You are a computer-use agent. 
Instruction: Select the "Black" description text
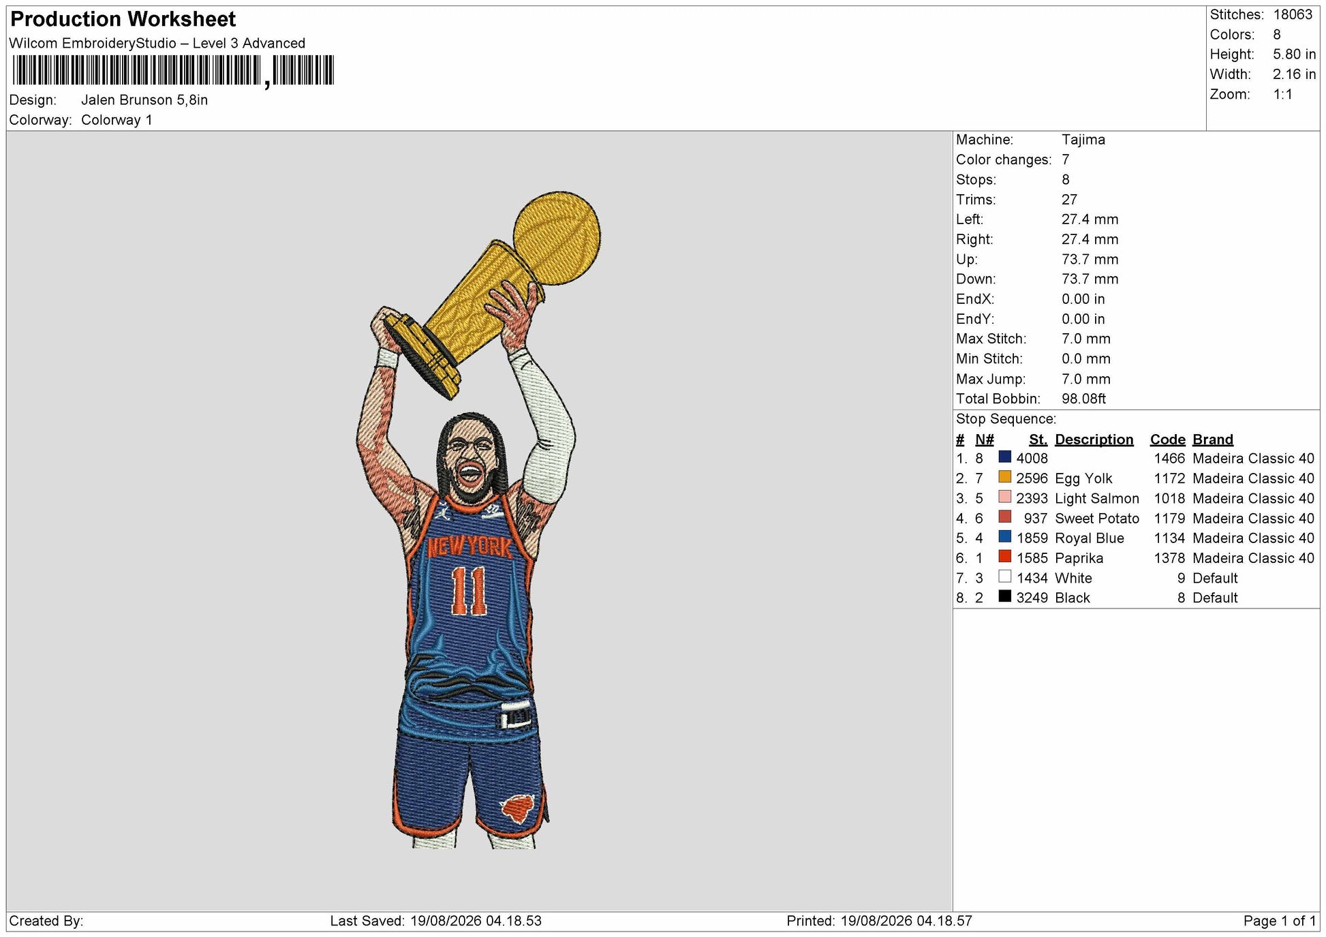click(1073, 598)
